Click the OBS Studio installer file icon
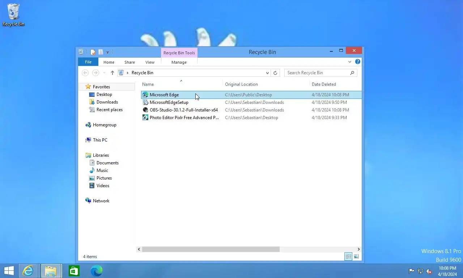 tap(145, 110)
